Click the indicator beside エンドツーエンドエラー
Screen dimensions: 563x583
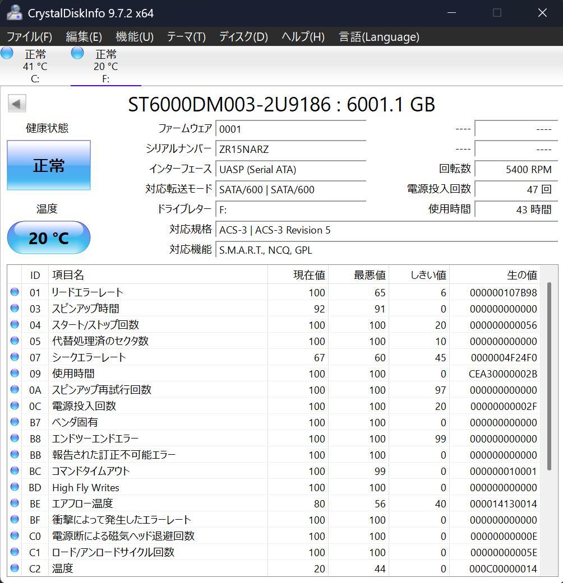pos(14,439)
